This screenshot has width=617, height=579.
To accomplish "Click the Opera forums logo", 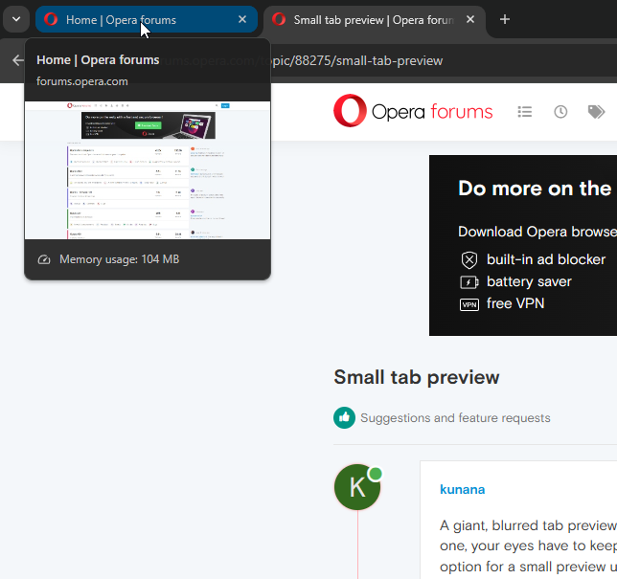I will coord(413,111).
